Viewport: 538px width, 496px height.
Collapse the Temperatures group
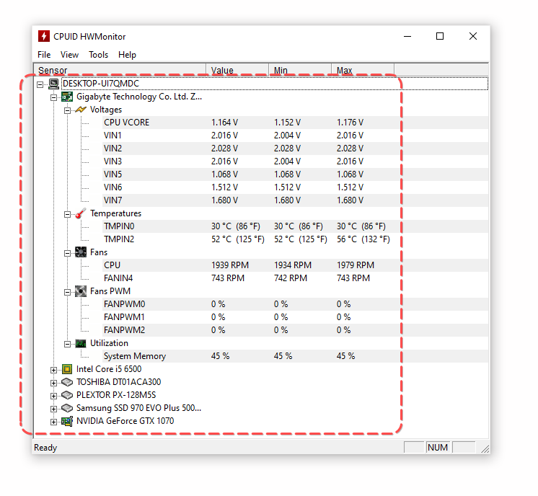(67, 214)
